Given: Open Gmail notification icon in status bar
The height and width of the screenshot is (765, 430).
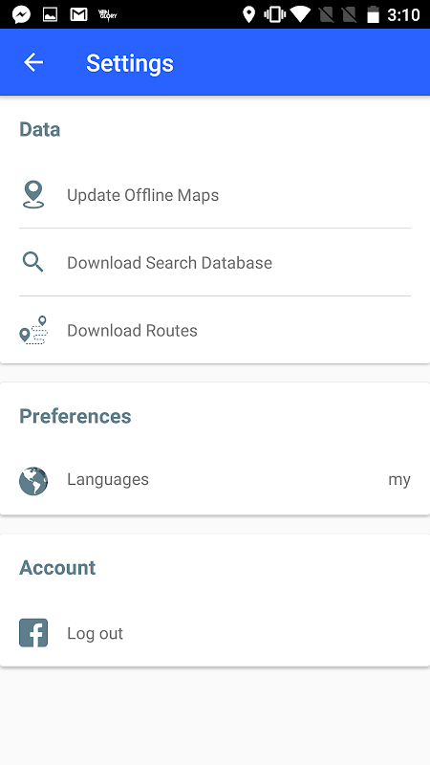Looking at the screenshot, I should point(78,14).
